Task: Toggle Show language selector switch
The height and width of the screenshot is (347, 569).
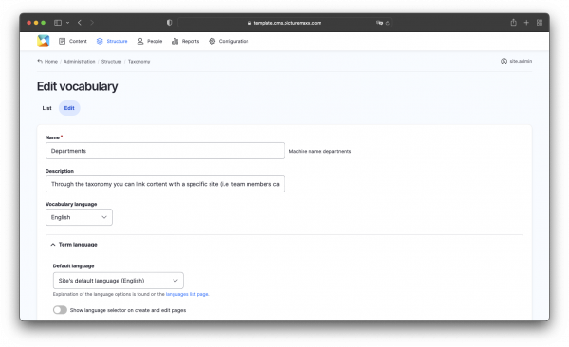Action: 61,310
